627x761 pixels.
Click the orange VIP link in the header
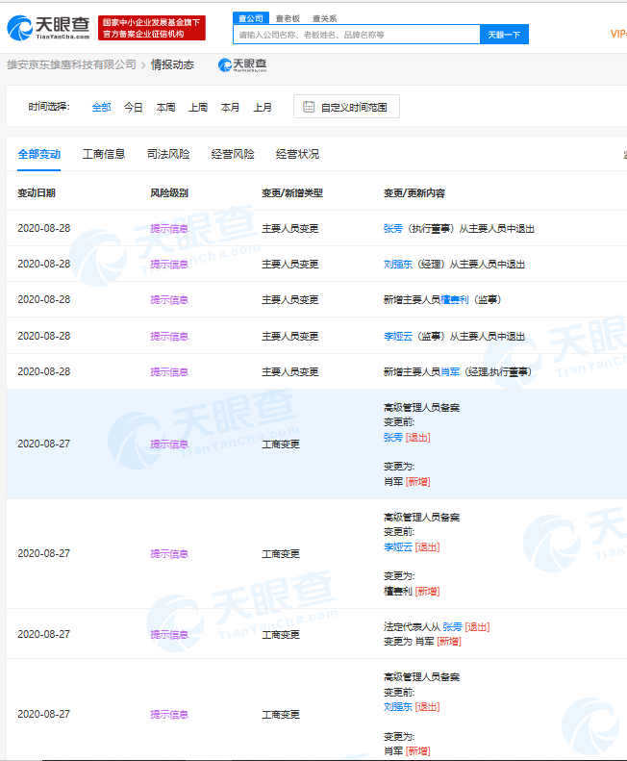[x=618, y=34]
